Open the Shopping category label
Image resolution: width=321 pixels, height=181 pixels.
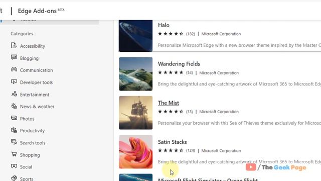pos(30,155)
